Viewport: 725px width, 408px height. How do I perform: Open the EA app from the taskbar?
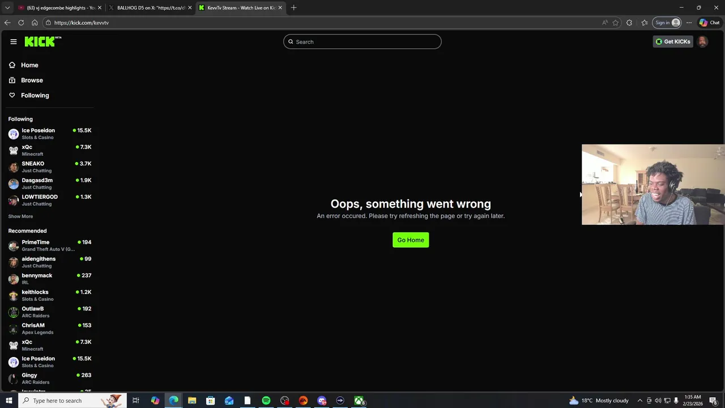point(303,401)
